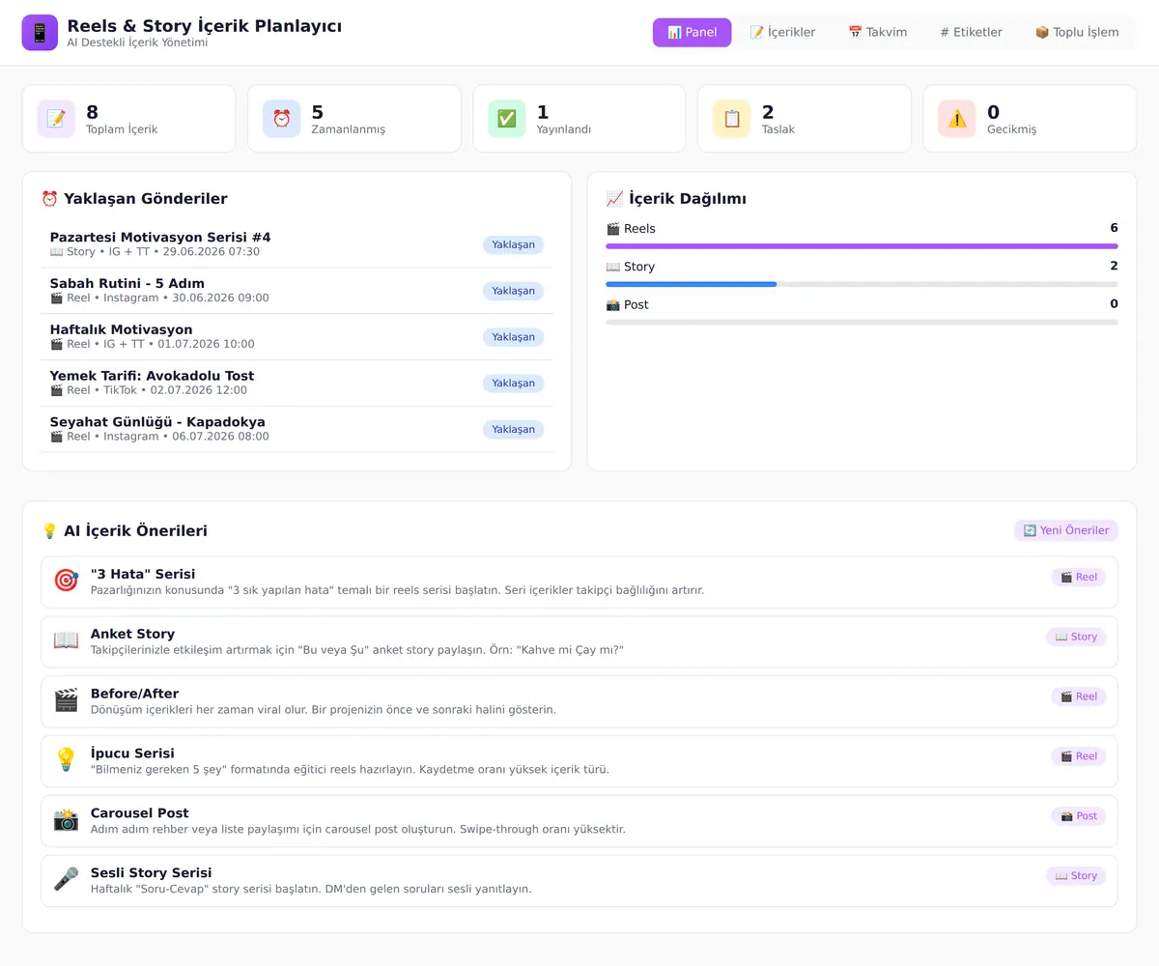The image size is (1159, 966).
Task: Click the alarm clock icon on Zamanlanmış card
Action: pyautogui.click(x=281, y=119)
